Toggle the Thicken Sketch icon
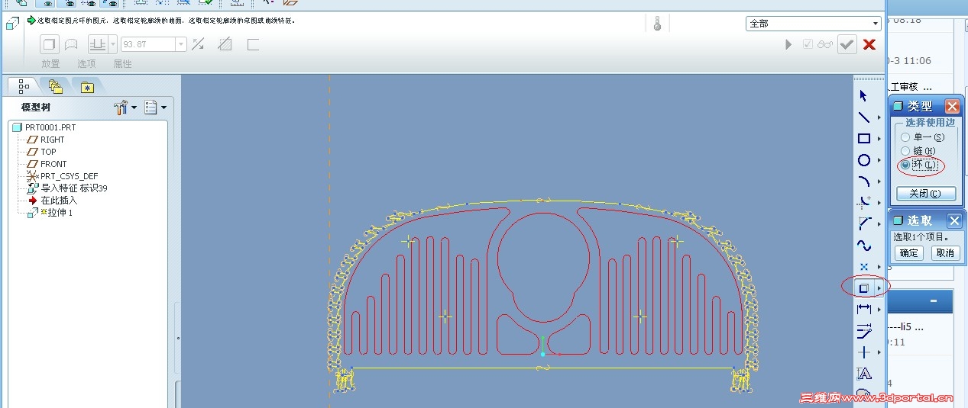Image resolution: width=968 pixels, height=408 pixels. (x=253, y=44)
